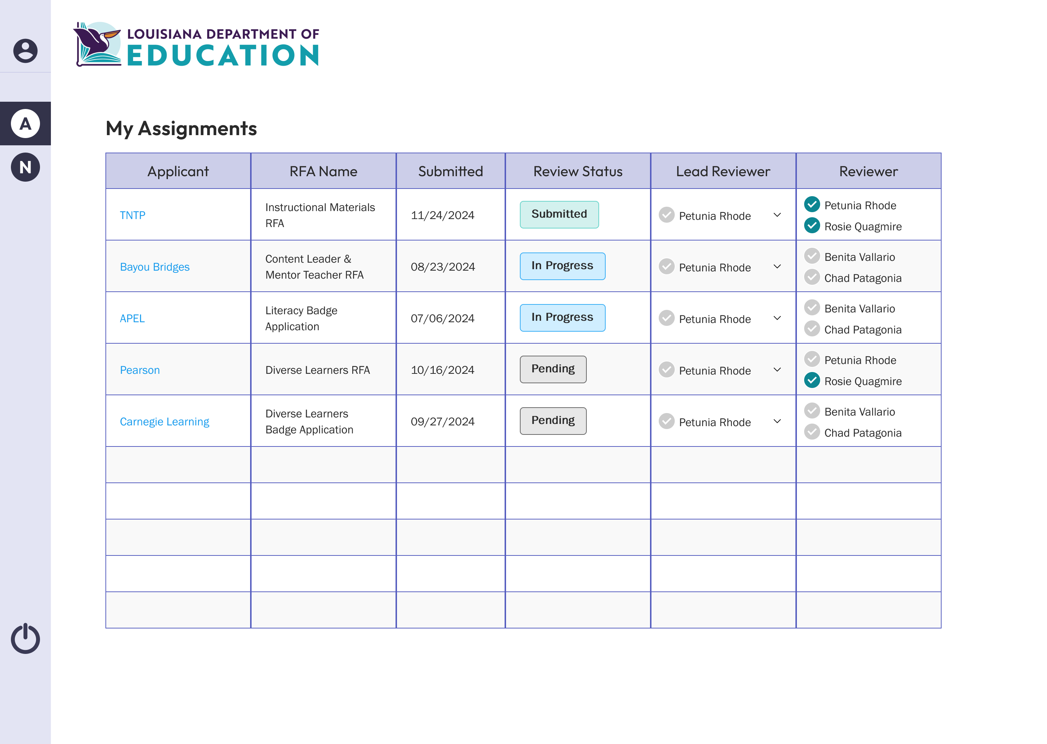
Task: Uncheck Rosie Quagmire reviewer in TNTP row
Action: 812,225
